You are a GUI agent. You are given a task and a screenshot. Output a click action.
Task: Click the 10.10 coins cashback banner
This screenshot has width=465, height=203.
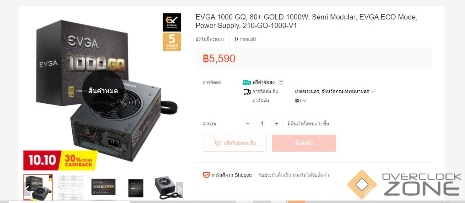[x=60, y=160]
